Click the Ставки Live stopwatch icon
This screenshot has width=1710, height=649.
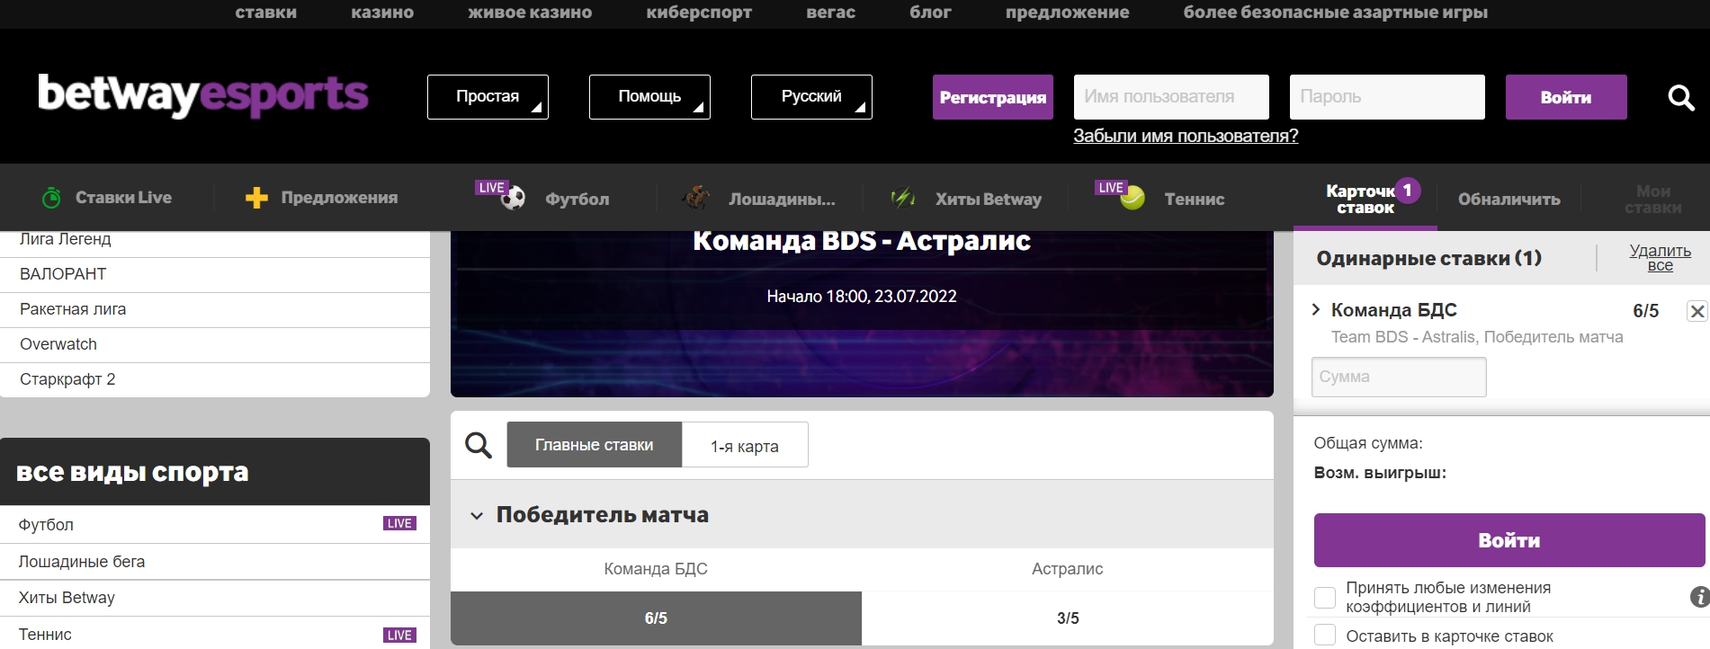click(52, 197)
